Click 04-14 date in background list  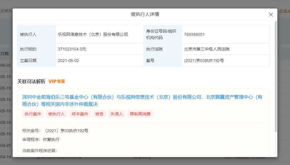tap(6, 157)
